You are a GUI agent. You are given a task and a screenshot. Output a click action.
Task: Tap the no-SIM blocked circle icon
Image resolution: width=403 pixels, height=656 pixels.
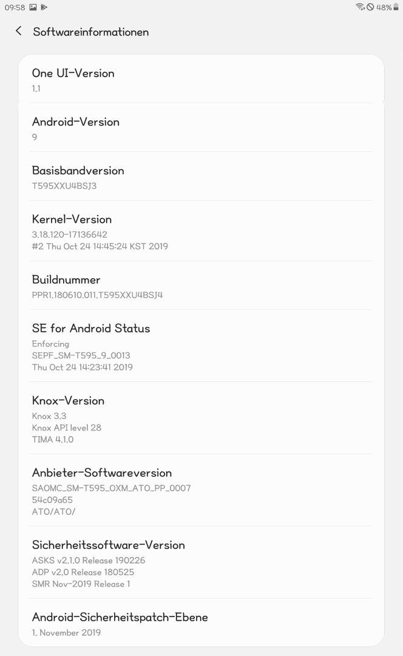370,7
